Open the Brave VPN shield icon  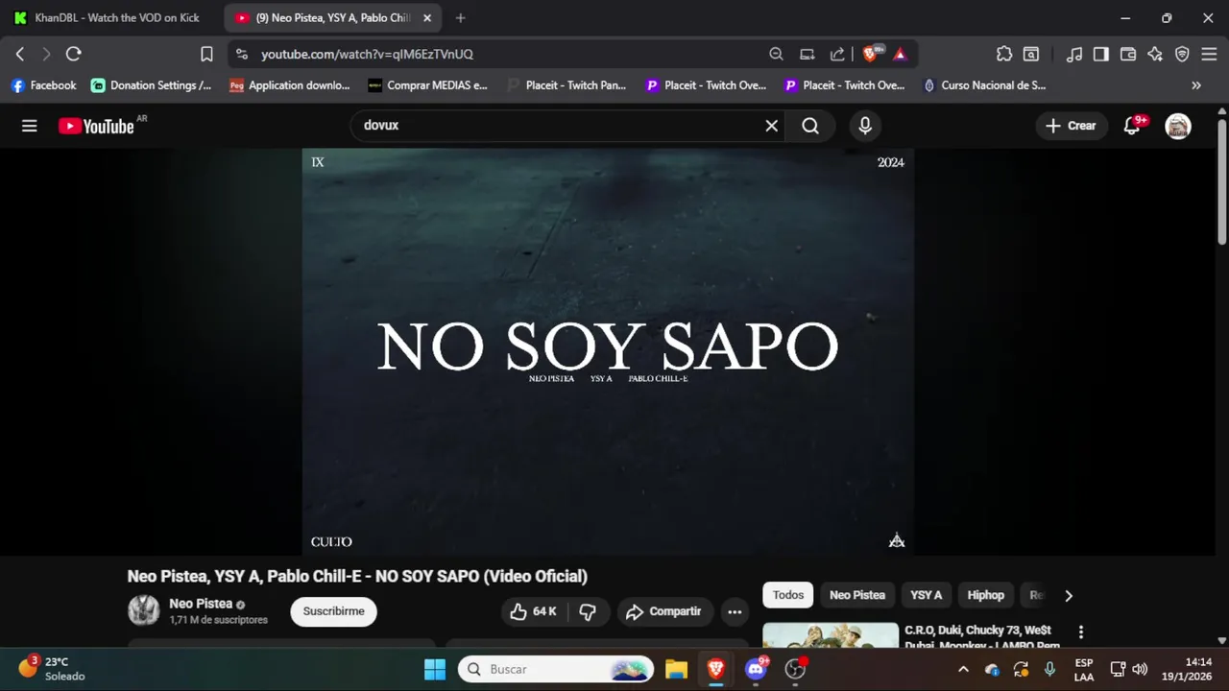pyautogui.click(x=1182, y=54)
